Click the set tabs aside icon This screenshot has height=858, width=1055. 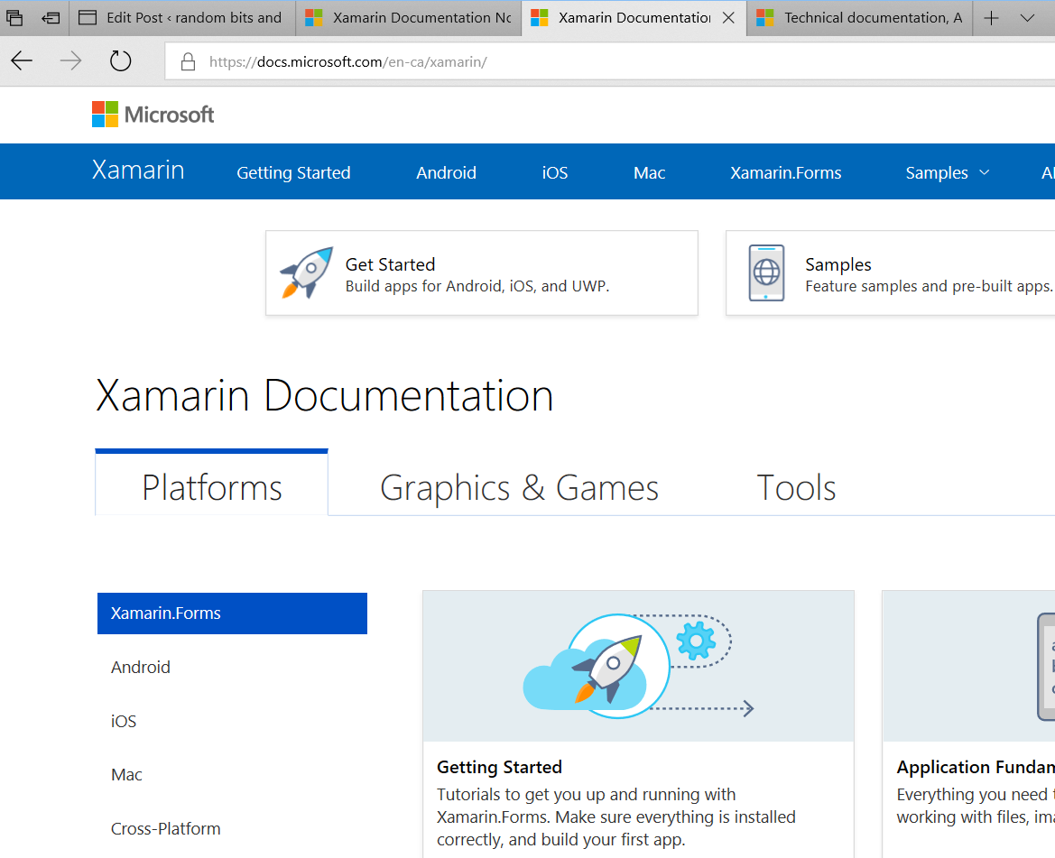[51, 18]
